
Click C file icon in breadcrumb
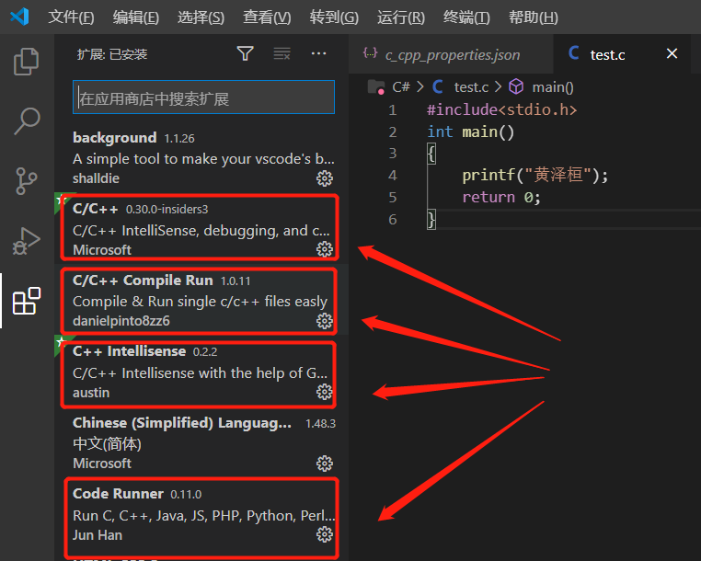pos(438,86)
